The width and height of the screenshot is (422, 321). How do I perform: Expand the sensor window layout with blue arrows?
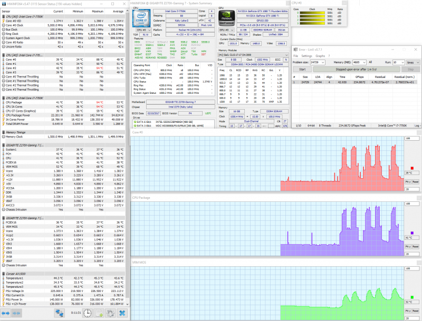coord(6,313)
